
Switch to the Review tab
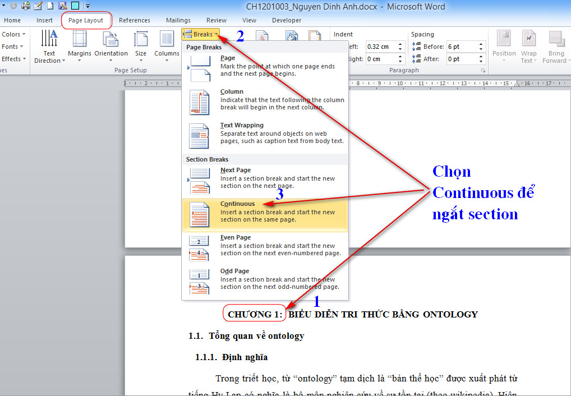[x=217, y=20]
